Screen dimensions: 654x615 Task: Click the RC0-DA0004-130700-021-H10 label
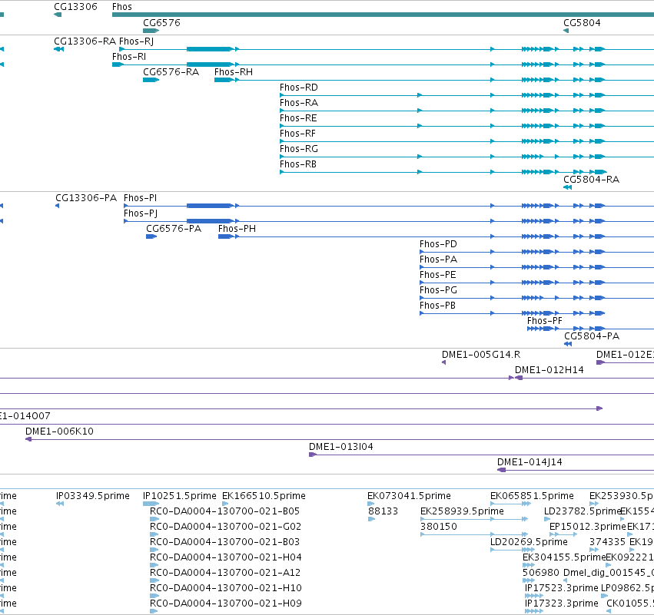pyautogui.click(x=226, y=588)
